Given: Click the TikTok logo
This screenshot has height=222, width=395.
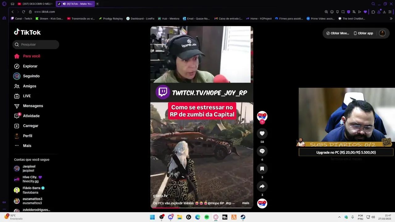Looking at the screenshot, I should click(27, 32).
